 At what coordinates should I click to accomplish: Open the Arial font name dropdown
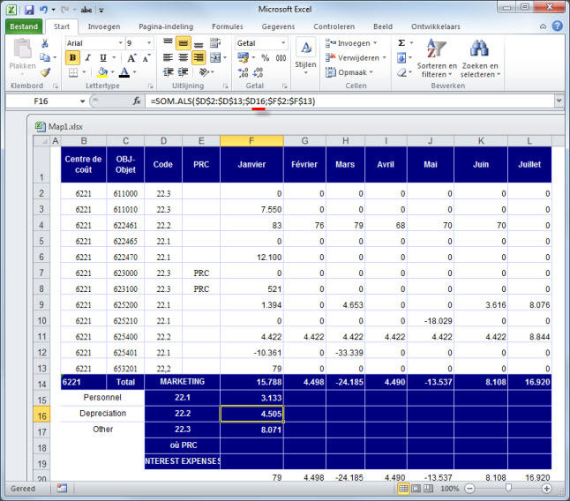pyautogui.click(x=120, y=43)
